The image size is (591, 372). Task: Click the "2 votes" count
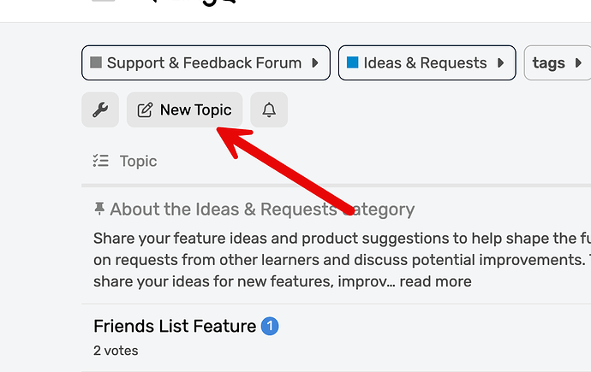click(116, 351)
